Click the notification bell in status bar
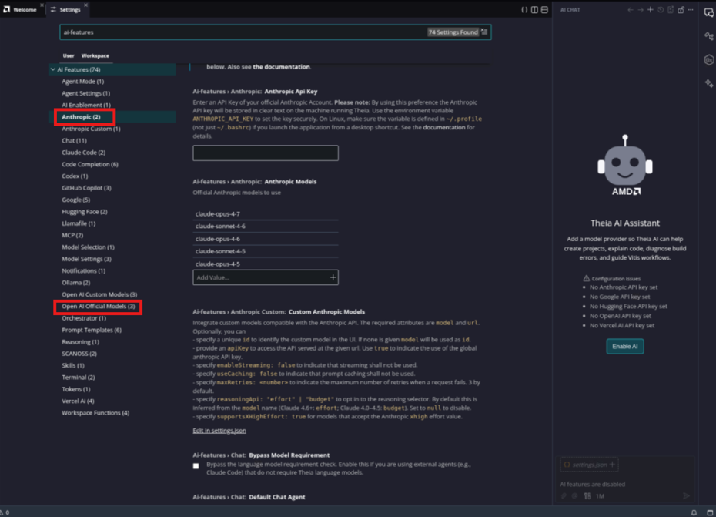Image resolution: width=716 pixels, height=517 pixels. [x=694, y=512]
